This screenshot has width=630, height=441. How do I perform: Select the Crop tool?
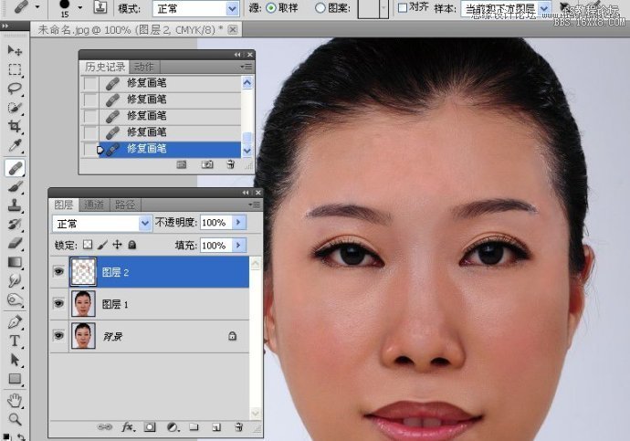click(16, 127)
